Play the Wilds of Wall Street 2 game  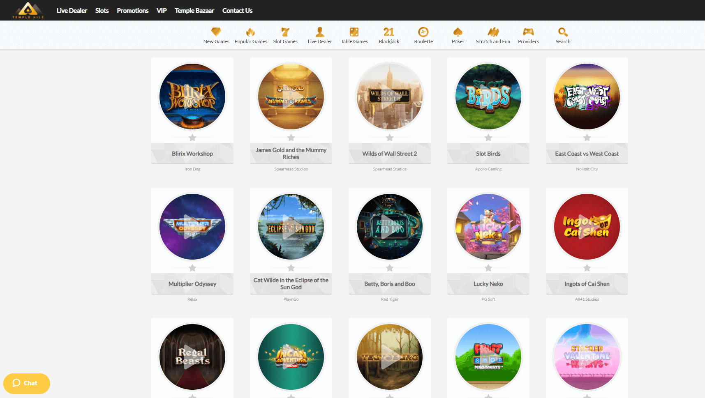tap(389, 97)
